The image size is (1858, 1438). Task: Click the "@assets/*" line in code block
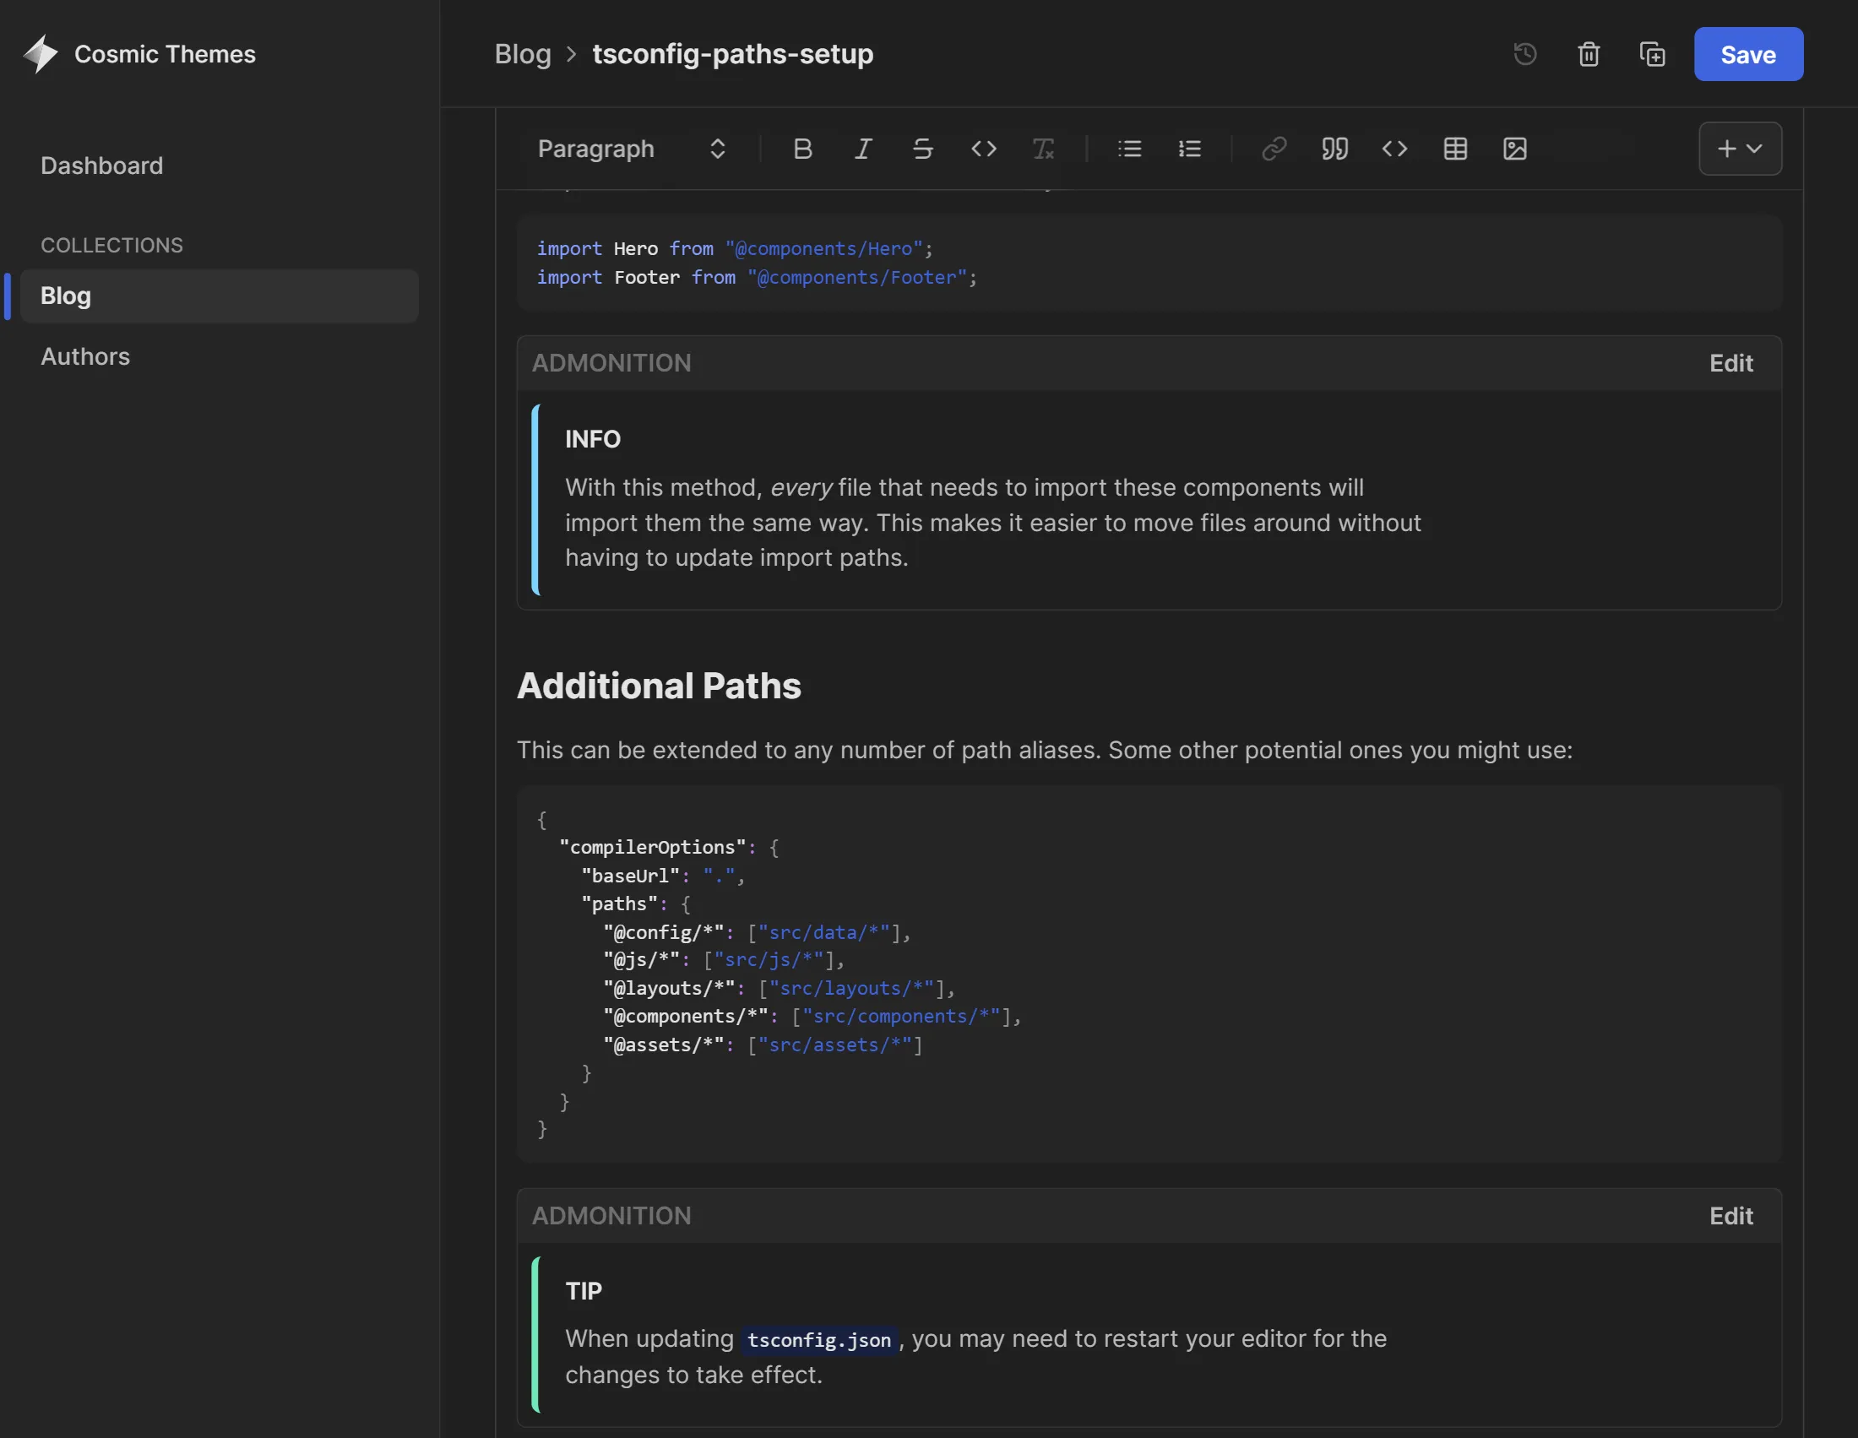point(763,1045)
